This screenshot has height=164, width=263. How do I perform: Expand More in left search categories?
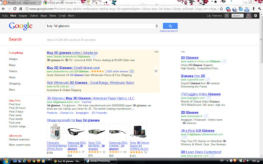12,90
